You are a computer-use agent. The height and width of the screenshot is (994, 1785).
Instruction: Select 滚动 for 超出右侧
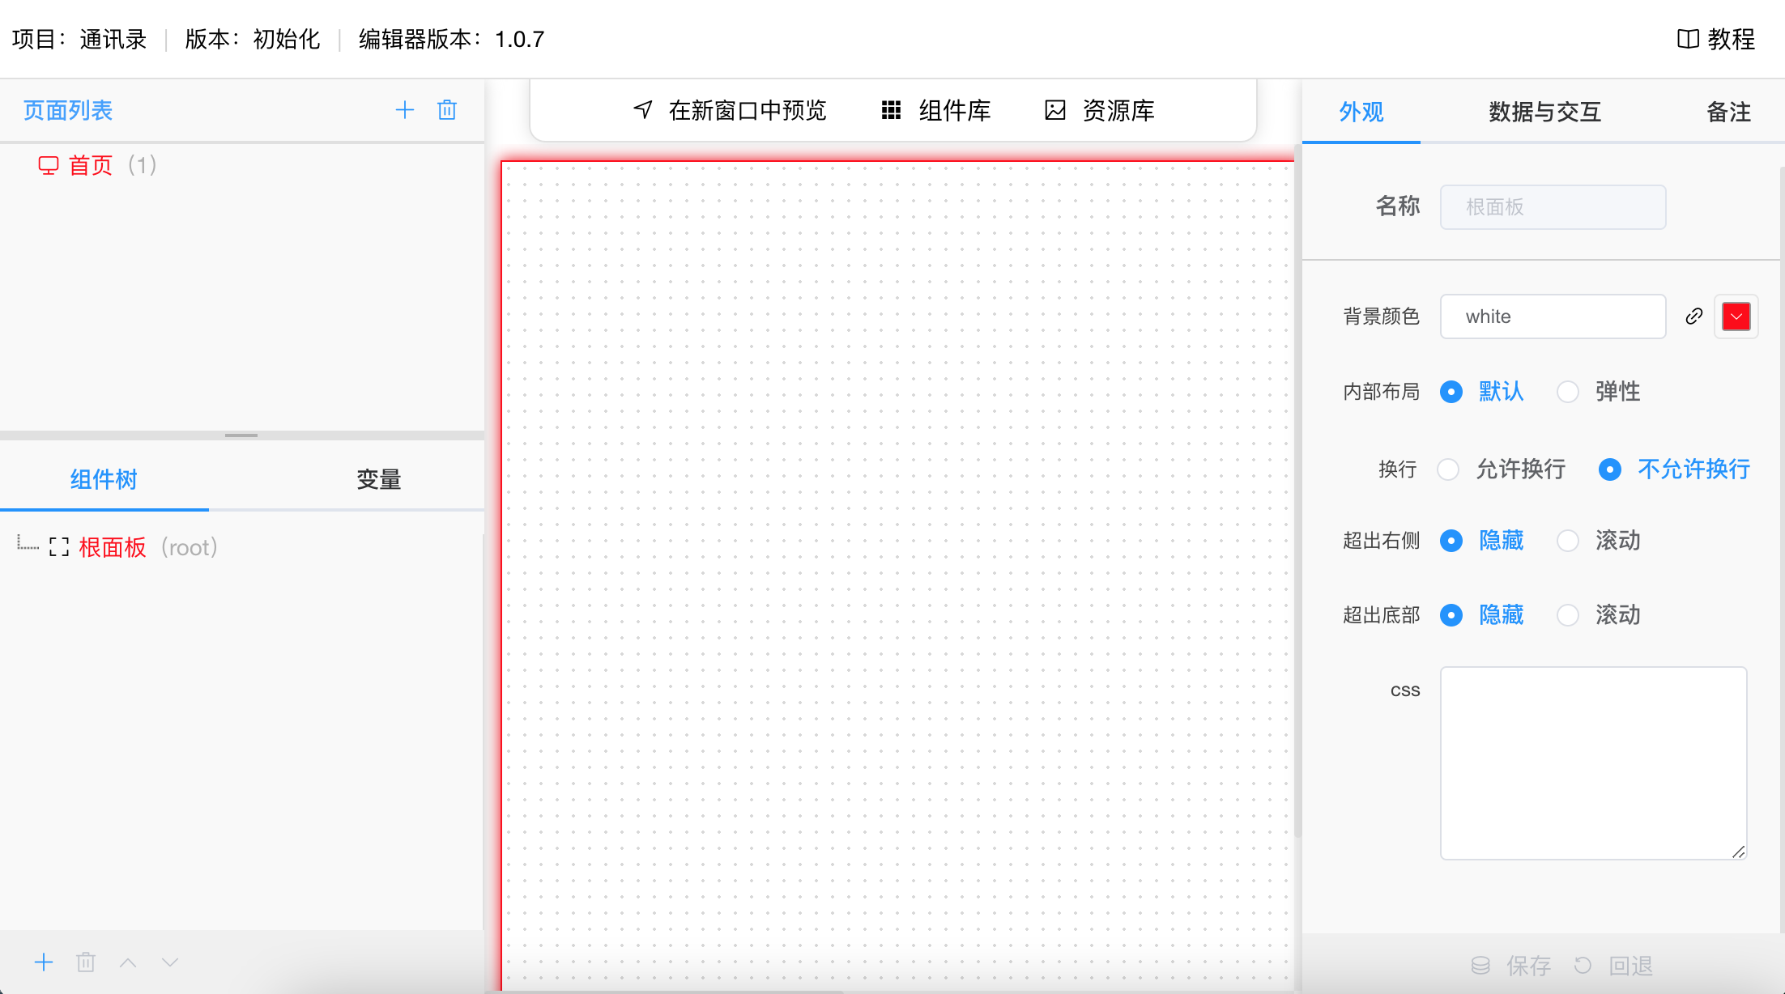point(1568,541)
